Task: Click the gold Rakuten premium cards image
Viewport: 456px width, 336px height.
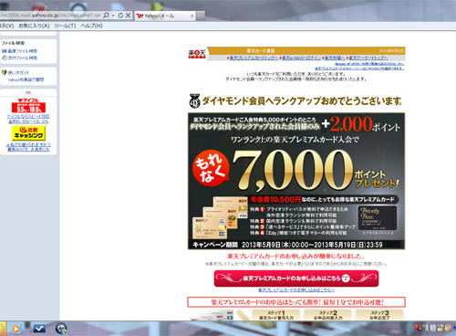Action: [x=221, y=217]
